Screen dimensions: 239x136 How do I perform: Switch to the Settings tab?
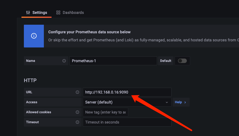point(37,13)
